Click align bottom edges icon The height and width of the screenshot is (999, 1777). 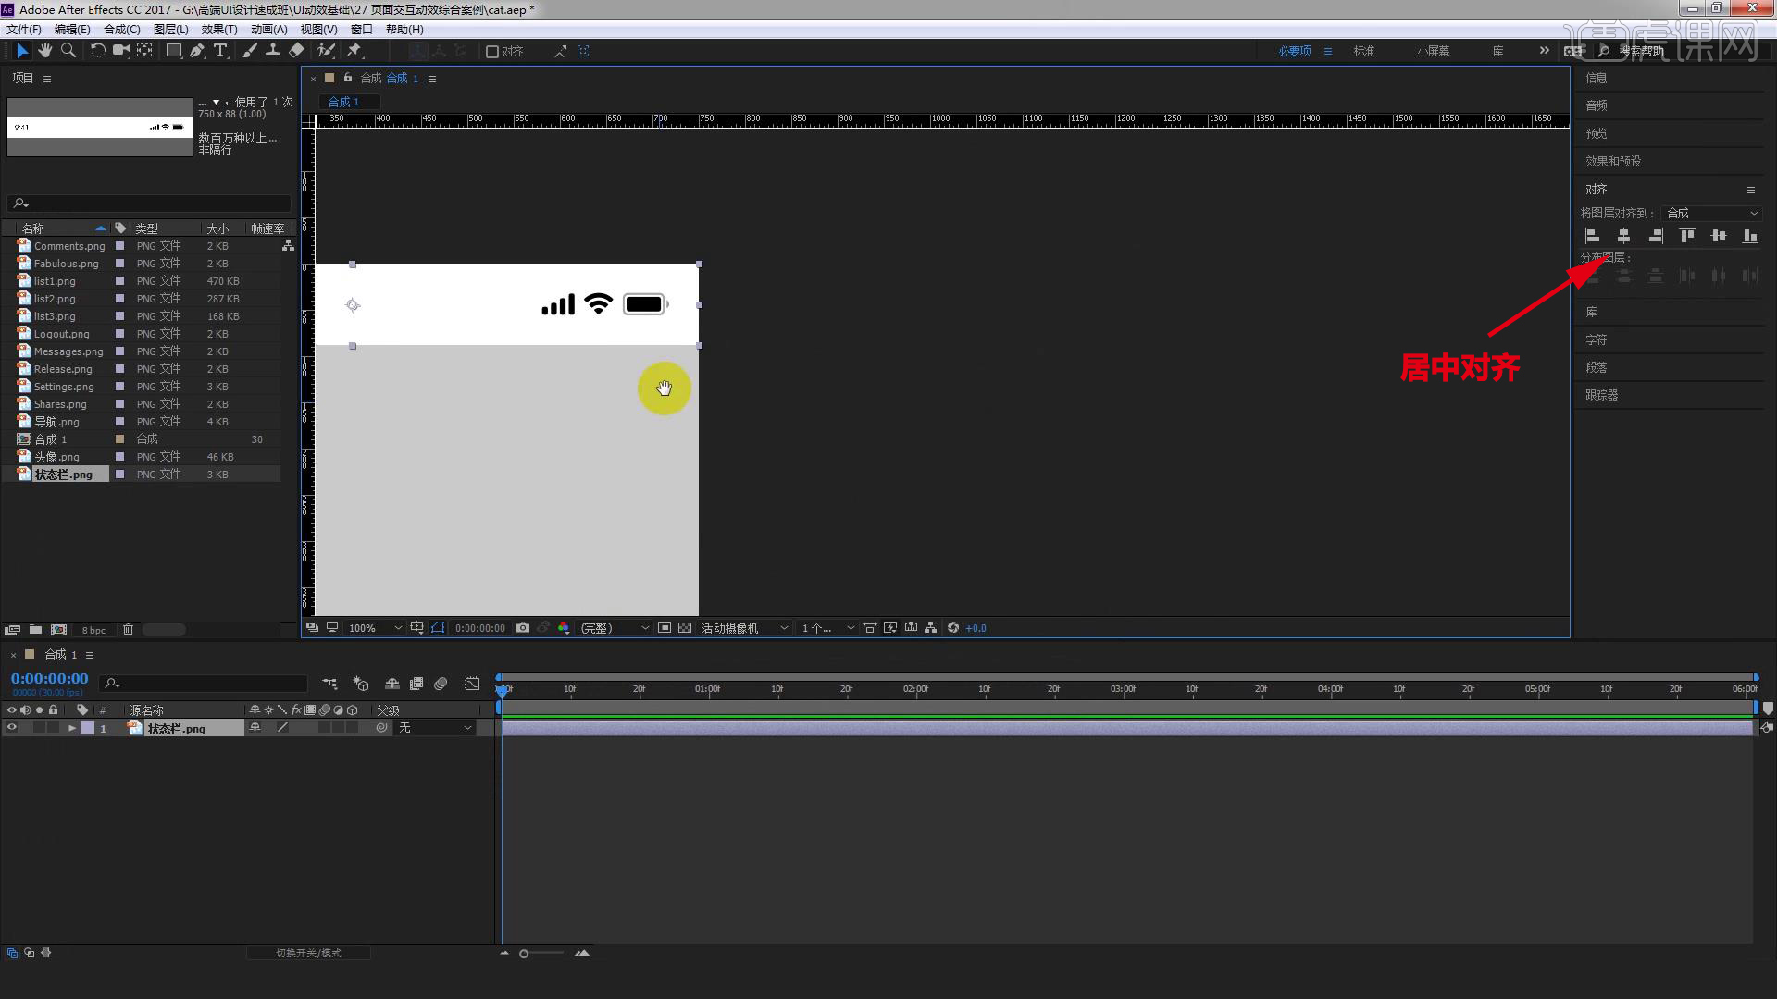[x=1749, y=237]
